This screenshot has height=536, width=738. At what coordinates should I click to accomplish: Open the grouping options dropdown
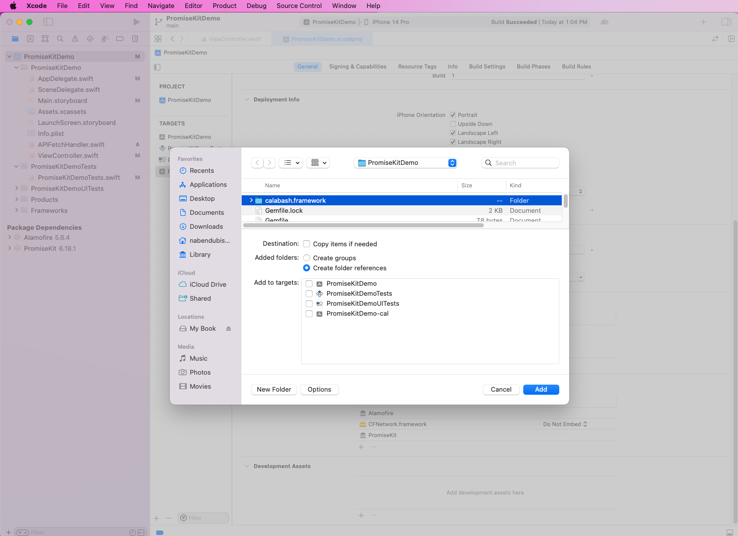(x=319, y=163)
